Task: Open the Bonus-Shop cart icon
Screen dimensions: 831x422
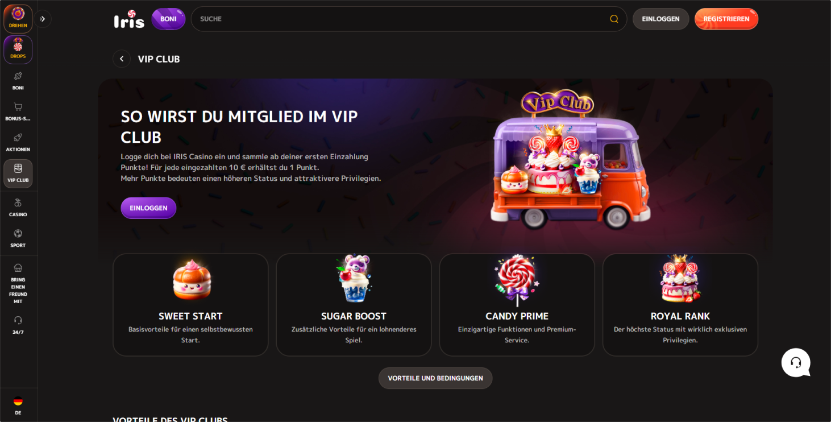Action: click(x=18, y=111)
